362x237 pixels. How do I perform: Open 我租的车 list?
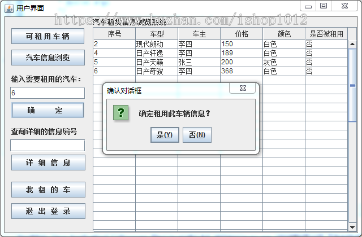click(x=48, y=190)
